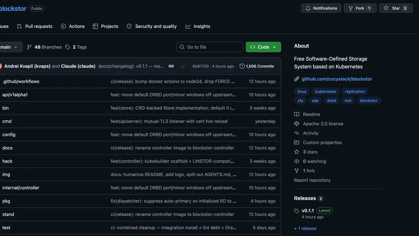Open the Readme link in About

(x=307, y=114)
